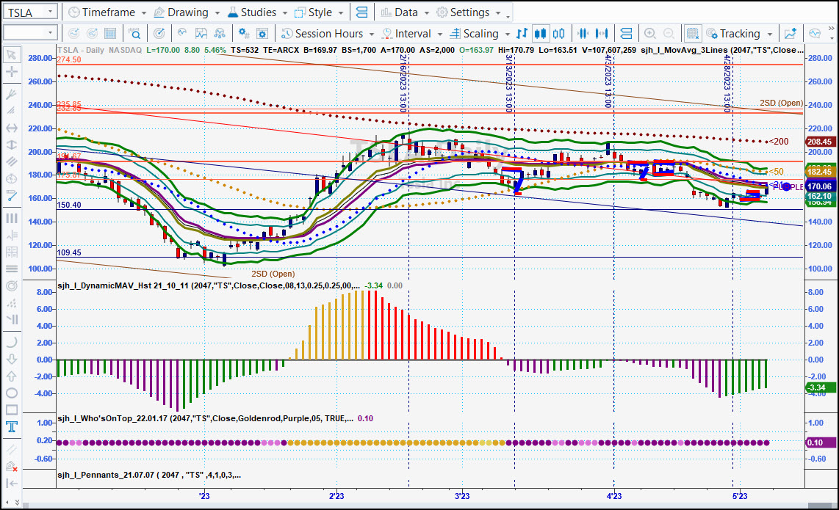The width and height of the screenshot is (839, 510).
Task: Expand the Session Hours dropdown
Action: tap(372, 34)
